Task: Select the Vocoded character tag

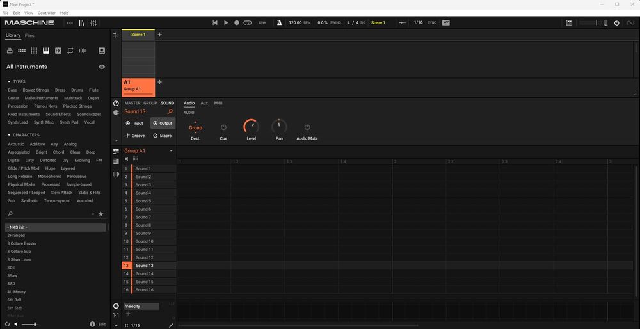Action: click(x=84, y=201)
